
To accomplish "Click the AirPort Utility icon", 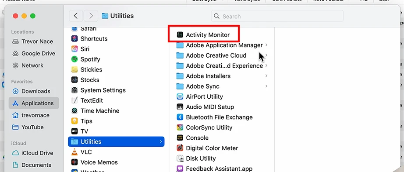I will 180,96.
